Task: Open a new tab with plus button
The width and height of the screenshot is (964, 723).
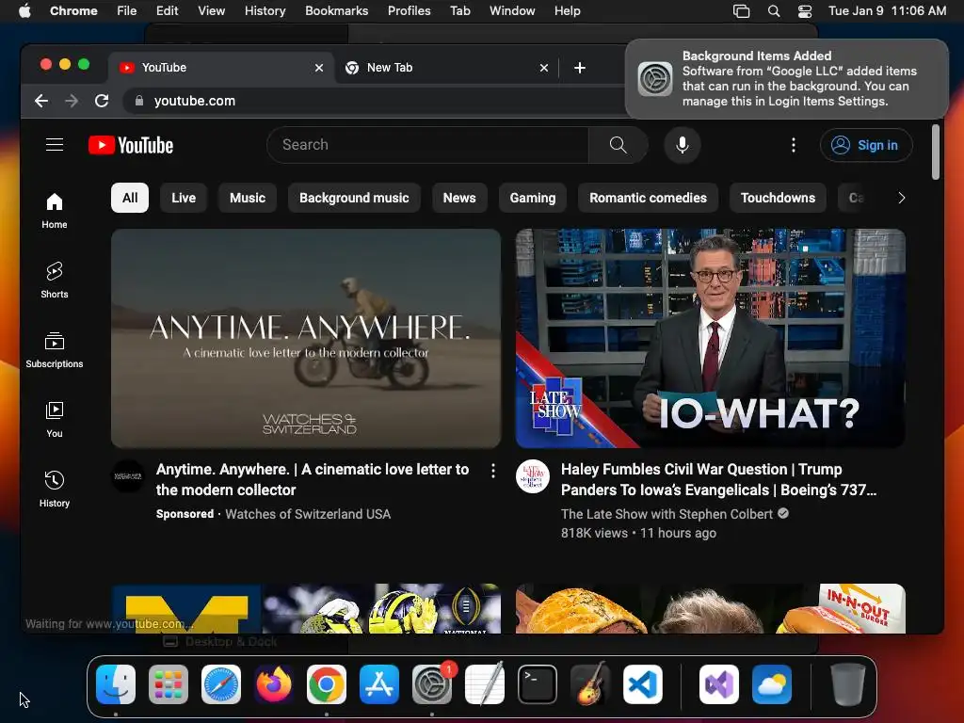Action: tap(579, 68)
